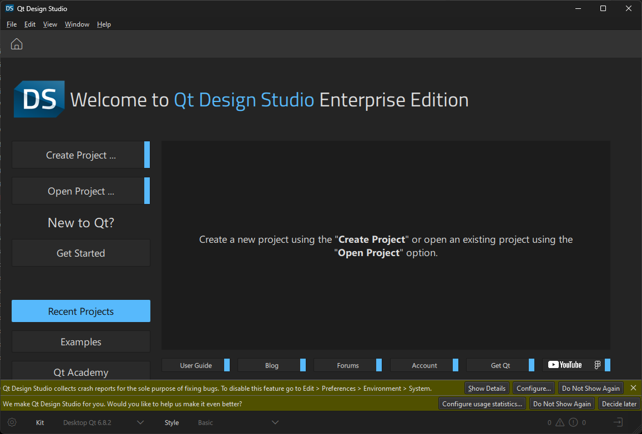642x434 pixels.
Task: Click Do Not Show Again for crash reports
Action: tap(591, 388)
